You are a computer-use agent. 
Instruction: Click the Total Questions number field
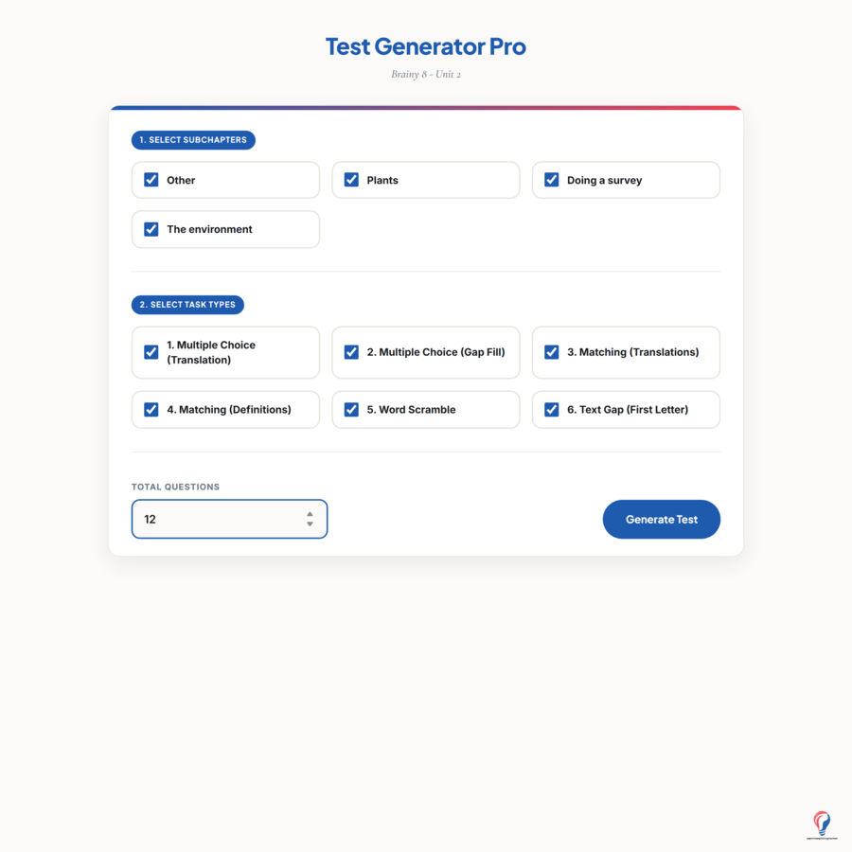229,520
